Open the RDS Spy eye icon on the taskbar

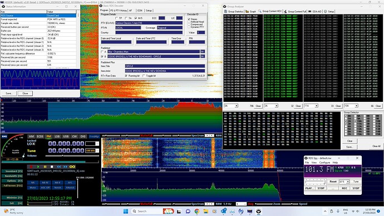258,211
